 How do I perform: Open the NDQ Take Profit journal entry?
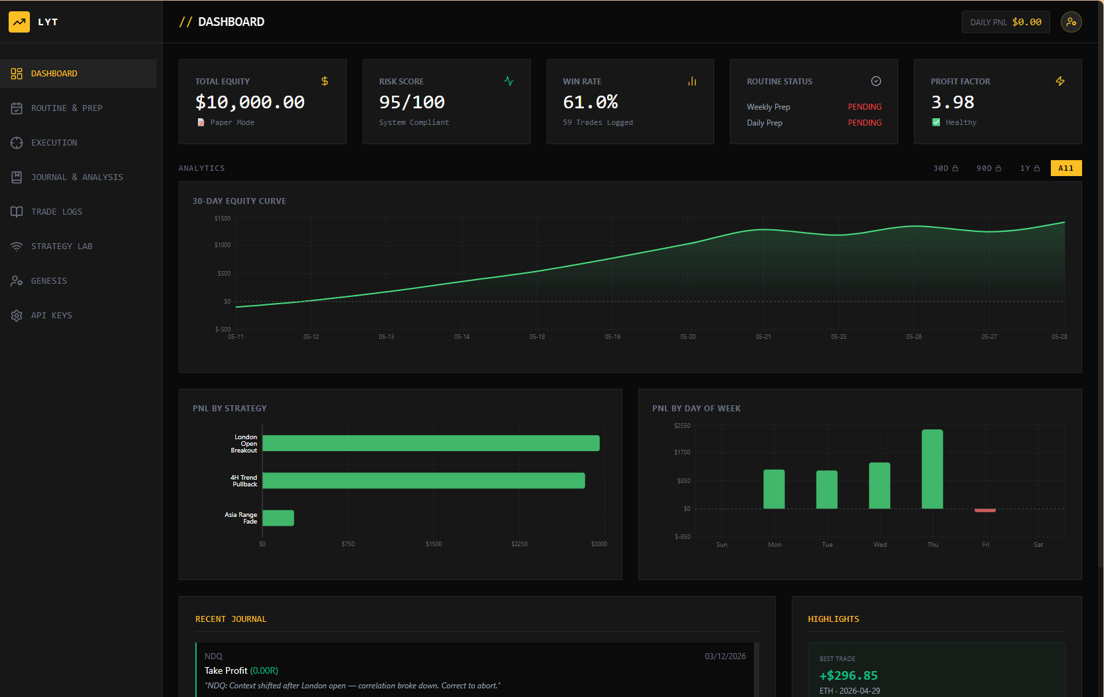(475, 670)
